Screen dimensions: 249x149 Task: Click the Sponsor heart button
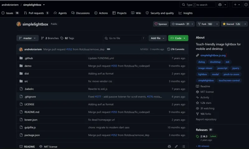(x=161, y=24)
